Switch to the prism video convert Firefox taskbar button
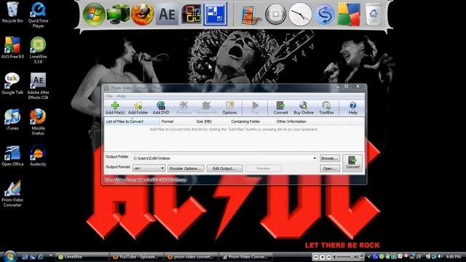The image size is (466, 262). point(191,257)
